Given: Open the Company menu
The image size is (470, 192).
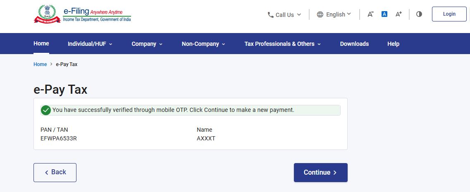Looking at the screenshot, I should coord(147,44).
